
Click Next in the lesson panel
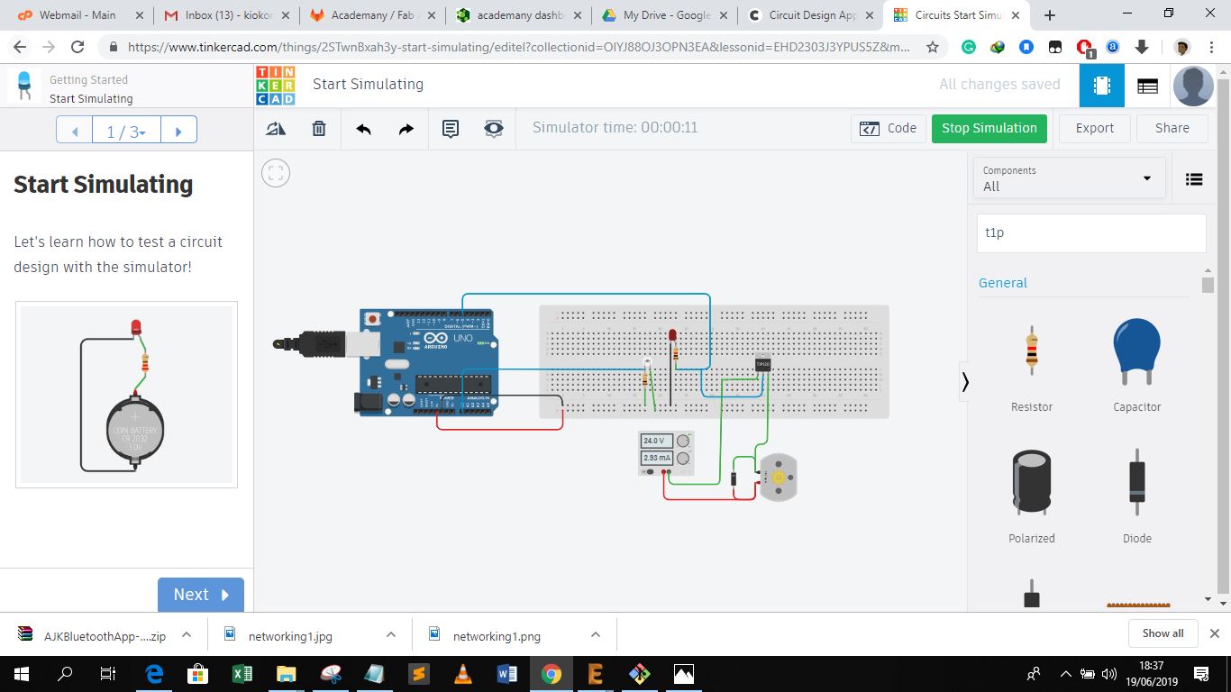coord(201,595)
